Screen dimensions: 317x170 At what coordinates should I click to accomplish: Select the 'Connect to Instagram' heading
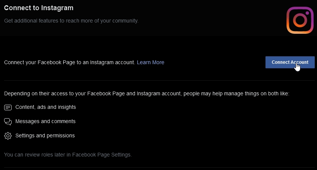[x=39, y=8]
